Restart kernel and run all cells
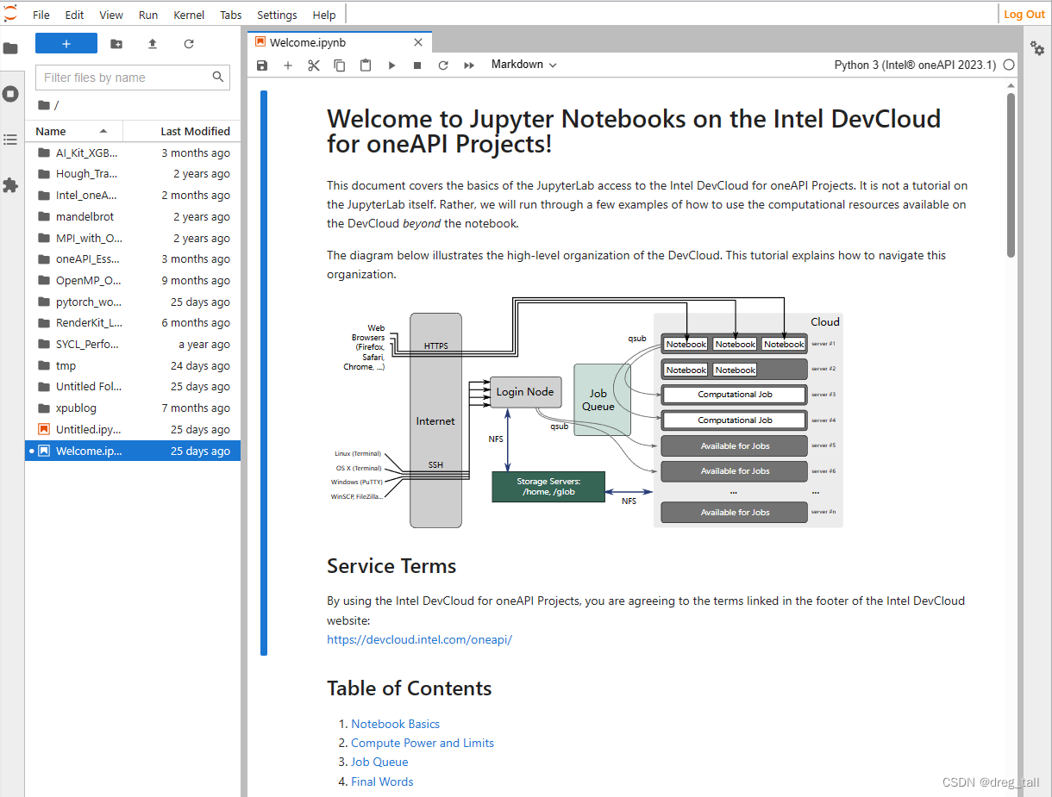 [469, 65]
